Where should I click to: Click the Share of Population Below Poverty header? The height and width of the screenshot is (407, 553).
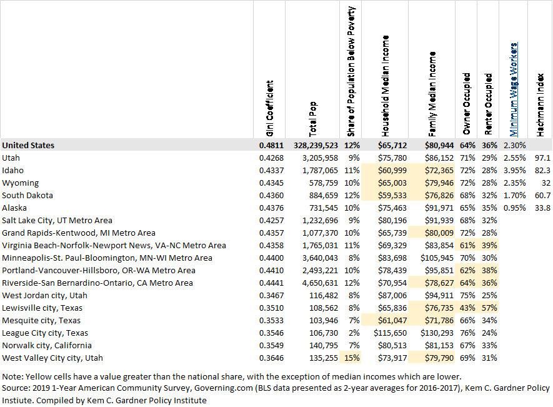coord(351,71)
